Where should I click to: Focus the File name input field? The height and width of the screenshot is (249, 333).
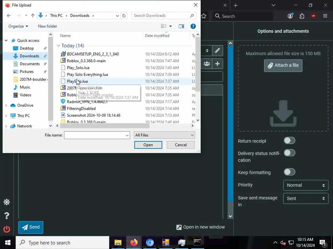(x=95, y=135)
